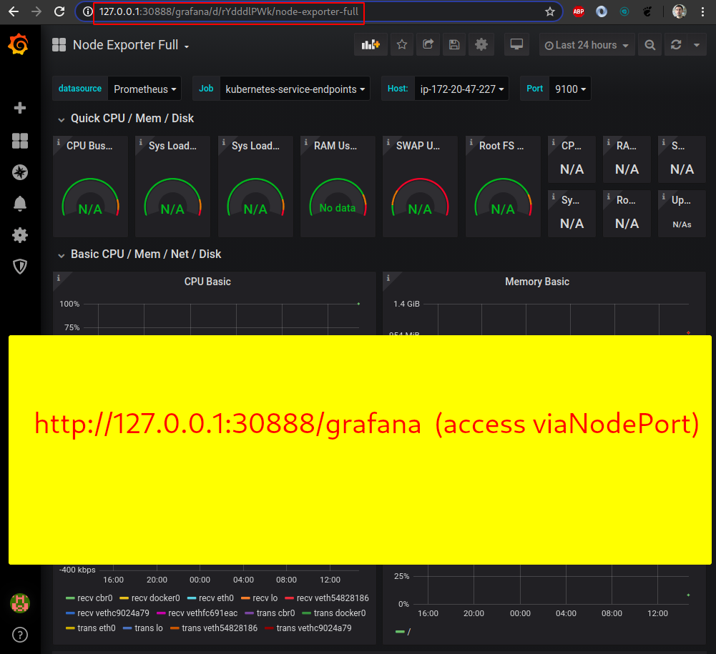
Task: Open the Prometheus datasource dropdown
Action: point(144,89)
